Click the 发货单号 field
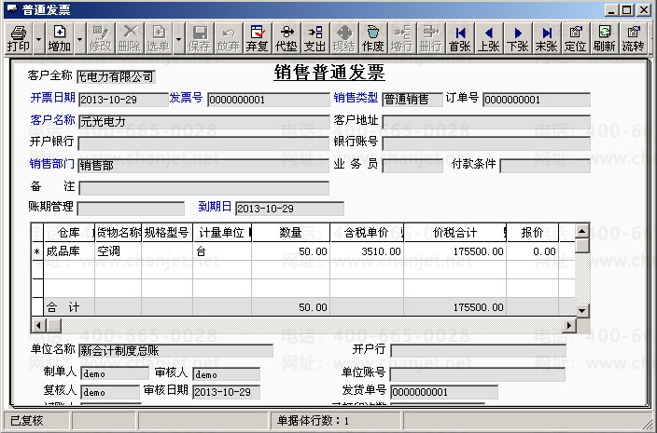 444,392
